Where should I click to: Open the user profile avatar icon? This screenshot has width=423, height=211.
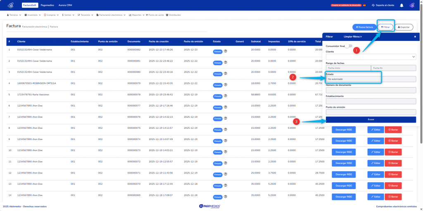(412, 5)
